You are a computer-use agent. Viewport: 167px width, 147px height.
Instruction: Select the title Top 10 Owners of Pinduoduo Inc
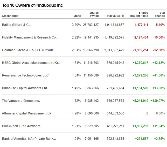[x=32, y=5]
